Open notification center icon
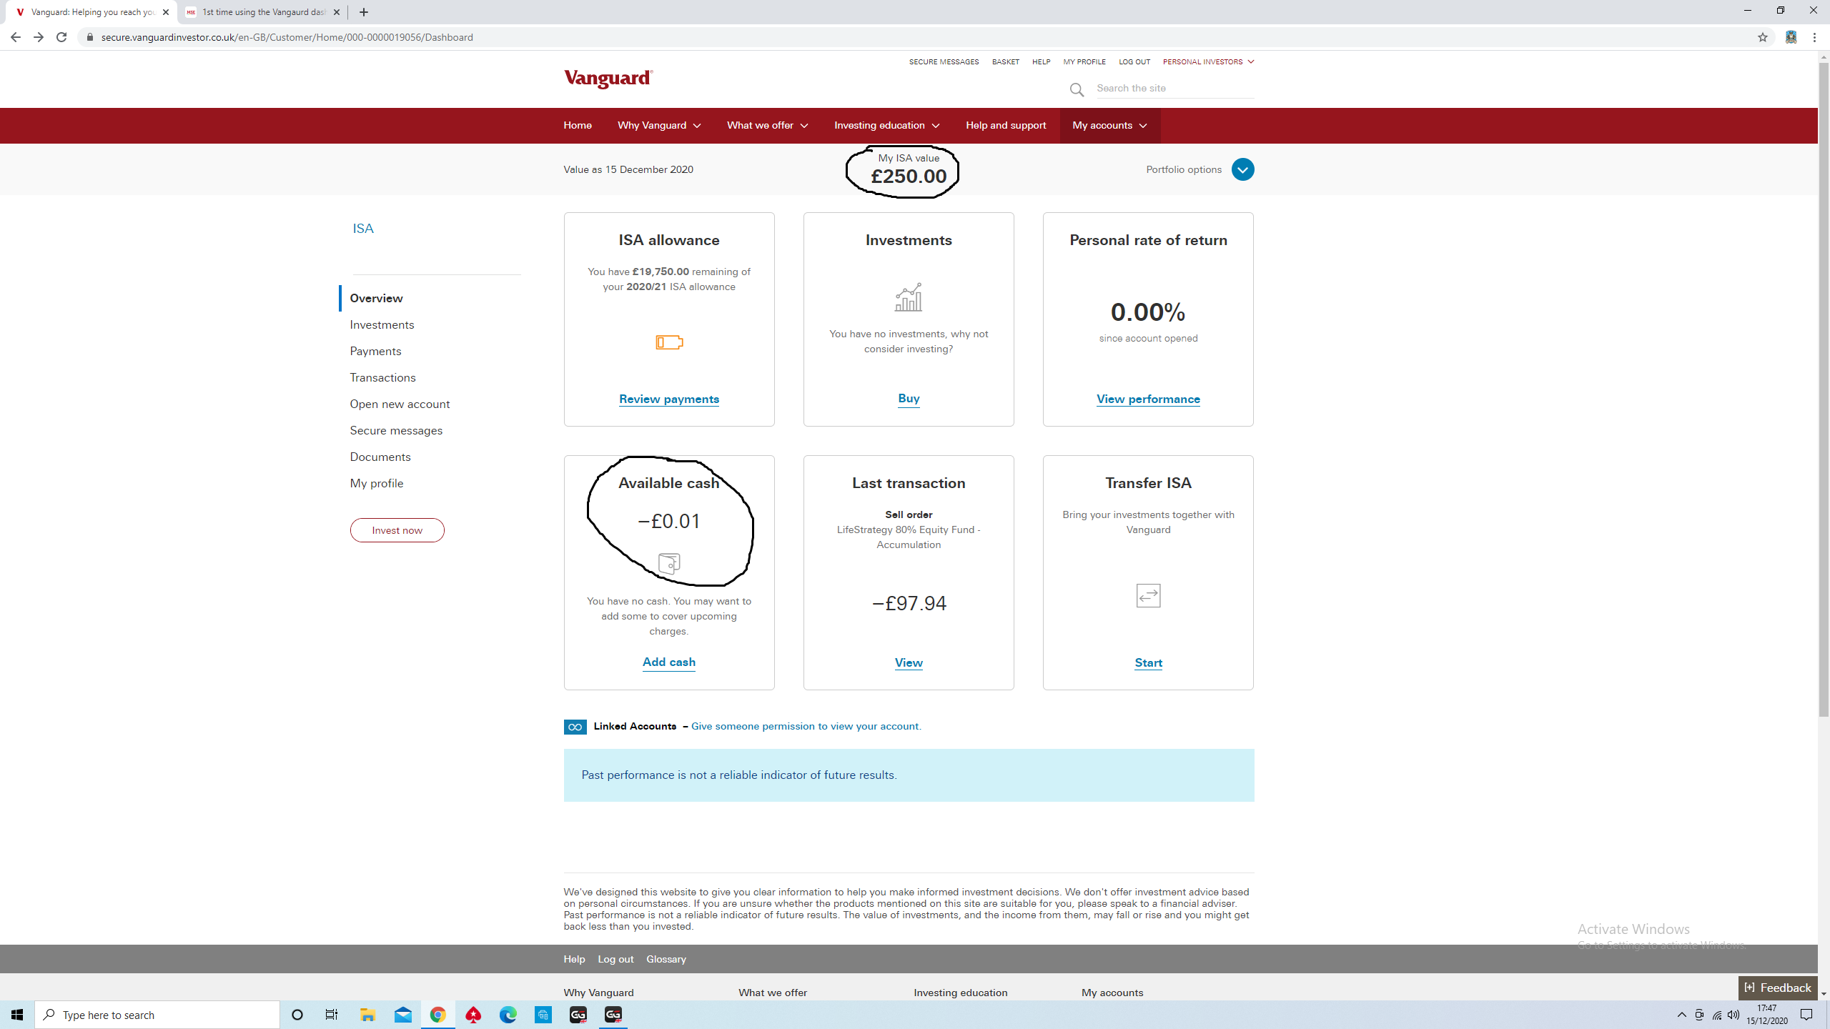The height and width of the screenshot is (1029, 1830). (1806, 1015)
